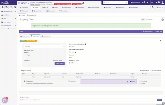Toggle the POTL checkbox
This screenshot has width=165, height=105.
tap(26, 55)
